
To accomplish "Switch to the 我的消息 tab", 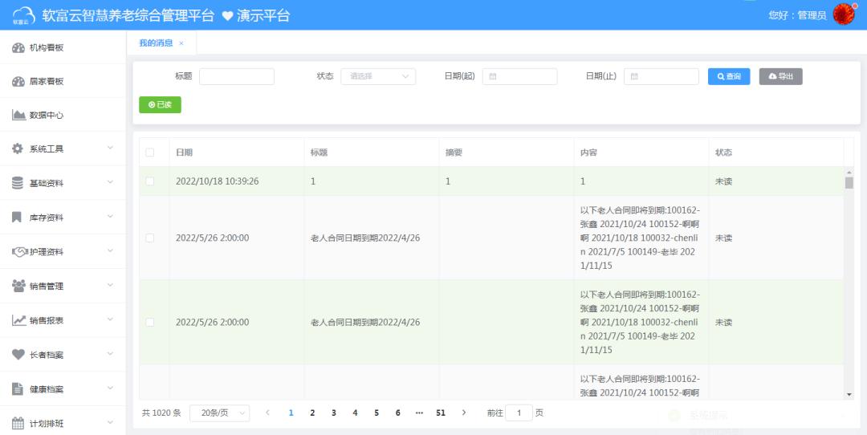I will click(156, 43).
